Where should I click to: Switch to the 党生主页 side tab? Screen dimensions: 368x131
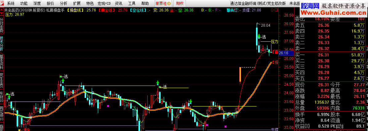point(2,80)
